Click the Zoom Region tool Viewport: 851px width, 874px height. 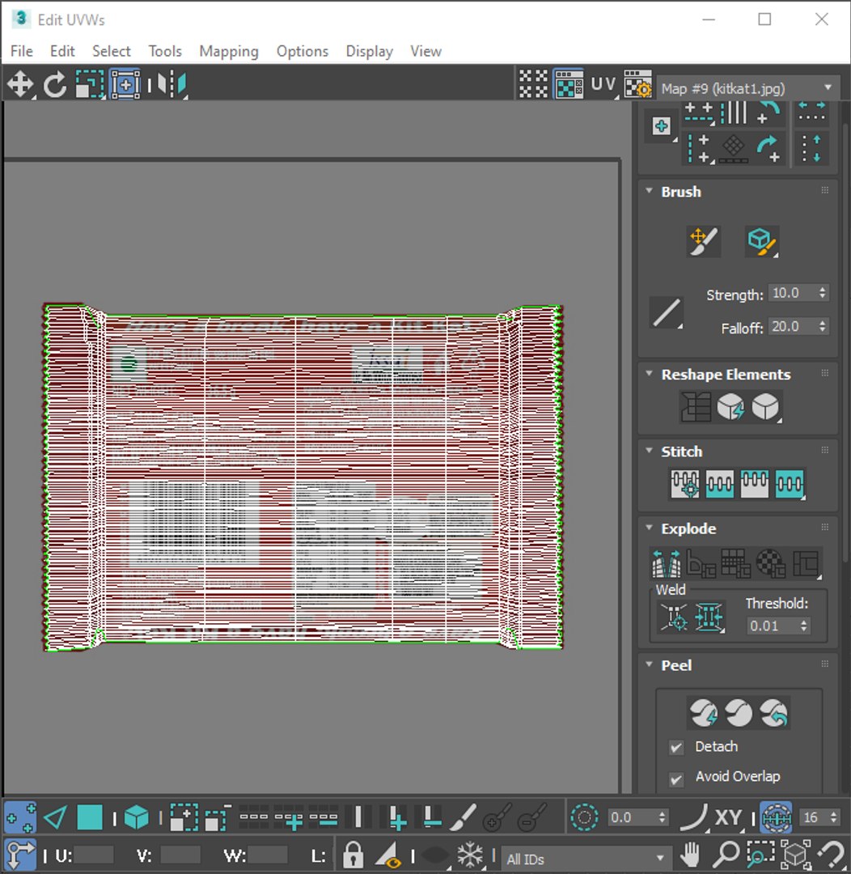click(x=760, y=854)
